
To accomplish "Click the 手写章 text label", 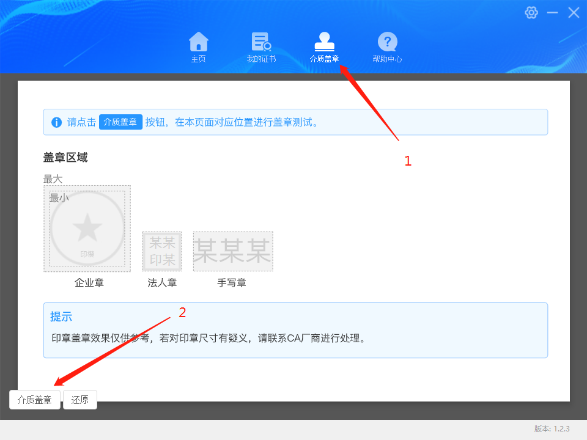I will point(232,283).
